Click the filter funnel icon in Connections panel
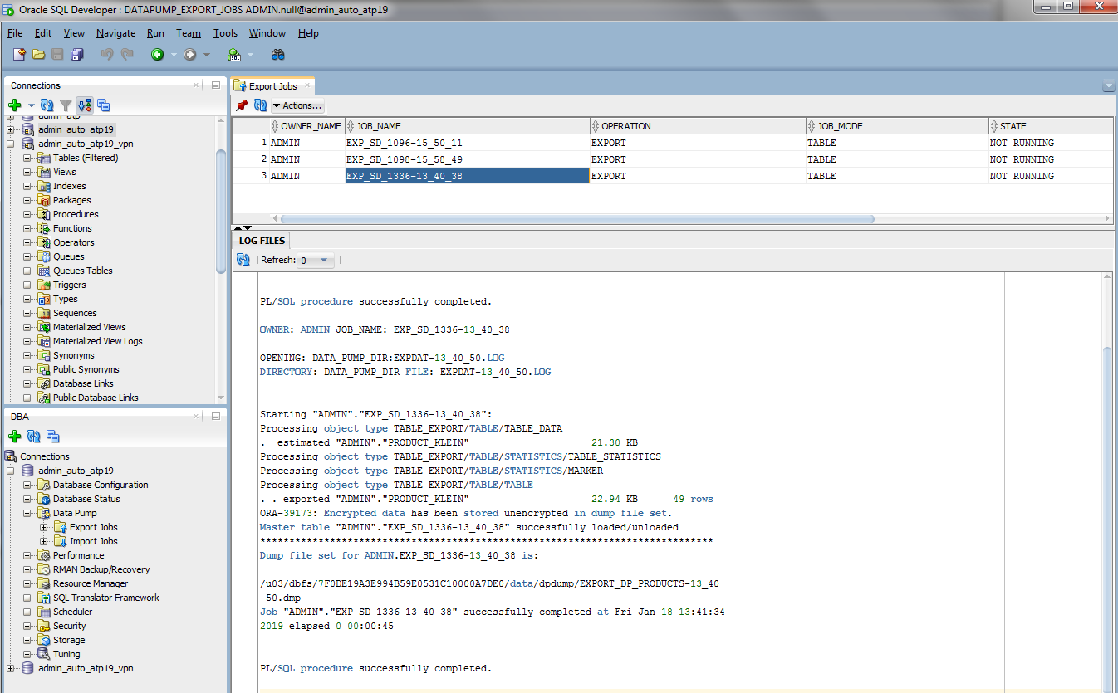1118x693 pixels. (x=66, y=105)
